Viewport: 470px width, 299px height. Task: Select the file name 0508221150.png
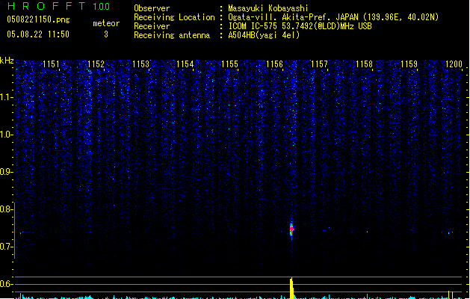pos(38,19)
